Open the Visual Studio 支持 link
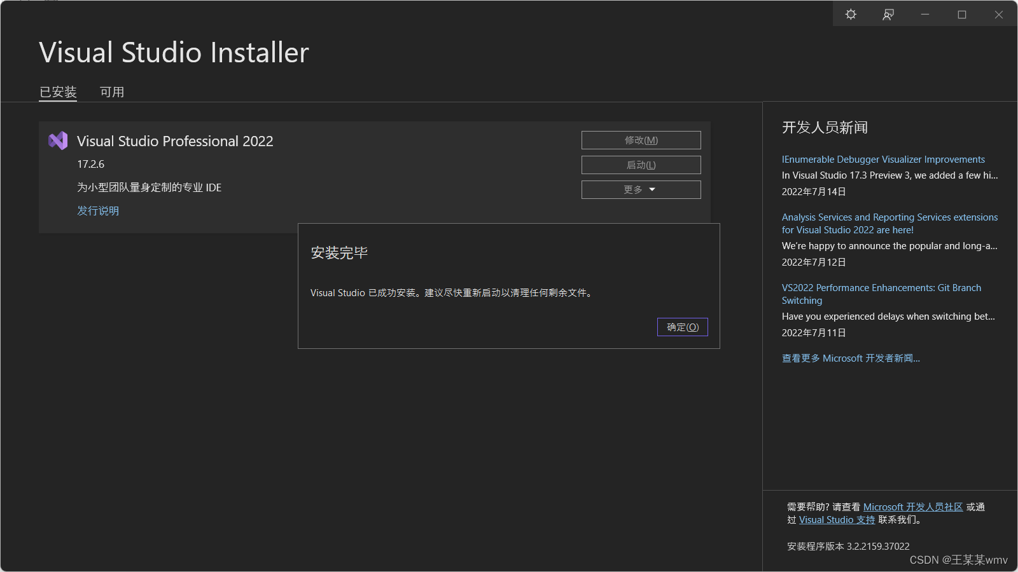Viewport: 1018px width, 572px height. tap(836, 519)
